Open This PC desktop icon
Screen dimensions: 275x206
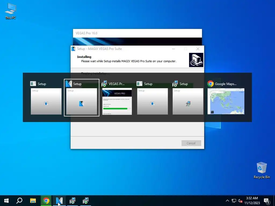point(10,11)
